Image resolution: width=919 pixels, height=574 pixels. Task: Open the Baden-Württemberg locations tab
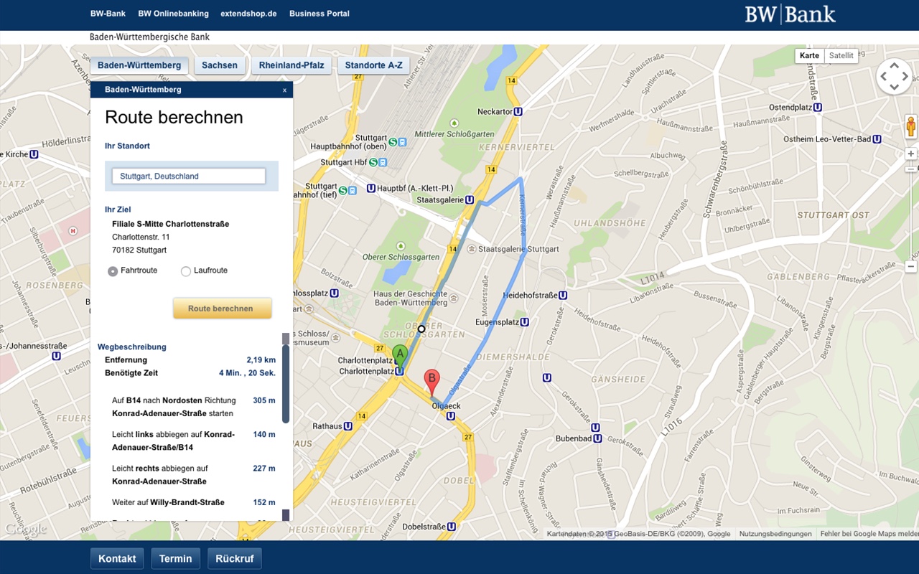tap(139, 65)
